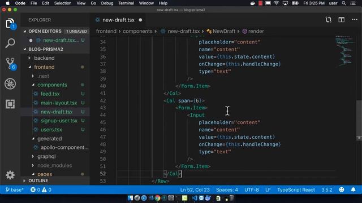Open Finder from the Dock
This screenshot has width=362, height=203.
pos(130,198)
